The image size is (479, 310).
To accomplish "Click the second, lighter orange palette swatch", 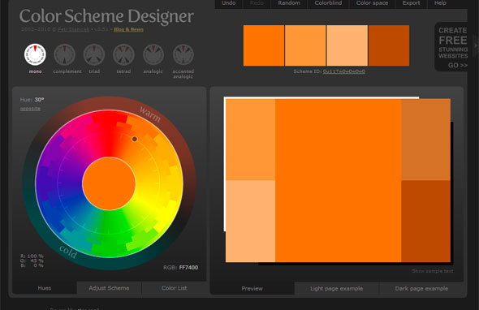I will pyautogui.click(x=305, y=45).
